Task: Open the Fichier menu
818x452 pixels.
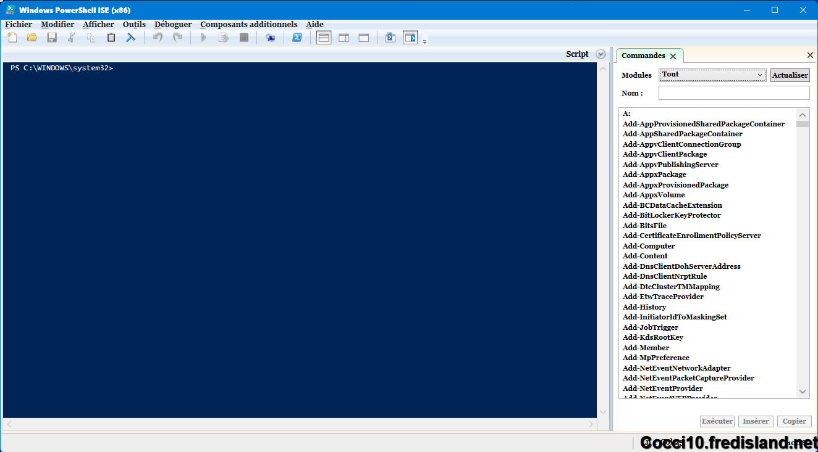Action: pyautogui.click(x=19, y=25)
